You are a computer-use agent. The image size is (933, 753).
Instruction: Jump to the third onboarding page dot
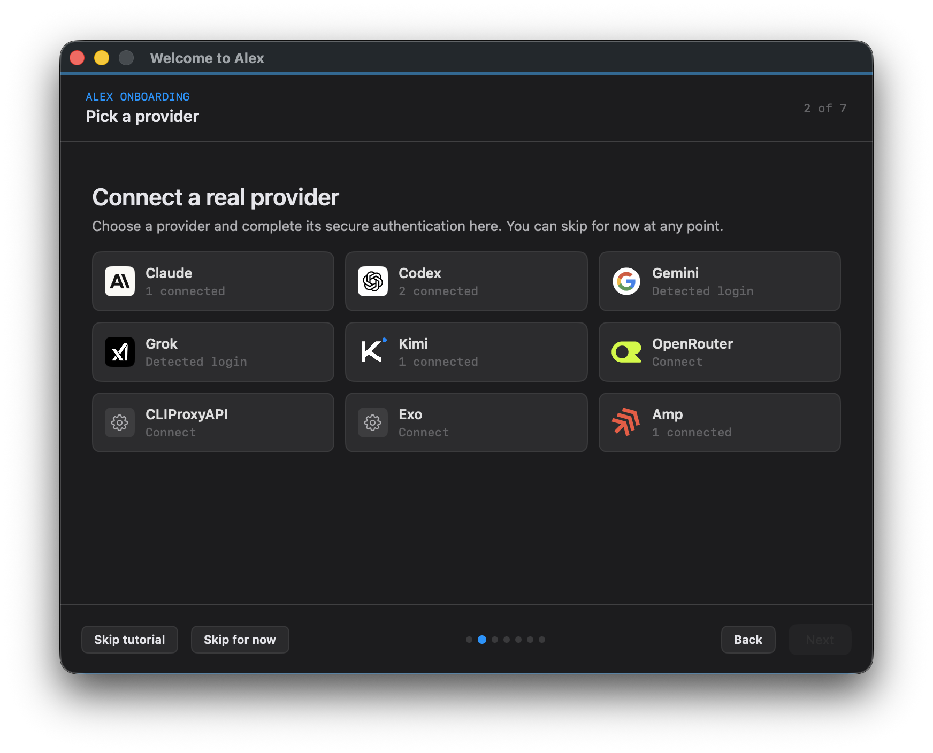coord(495,640)
